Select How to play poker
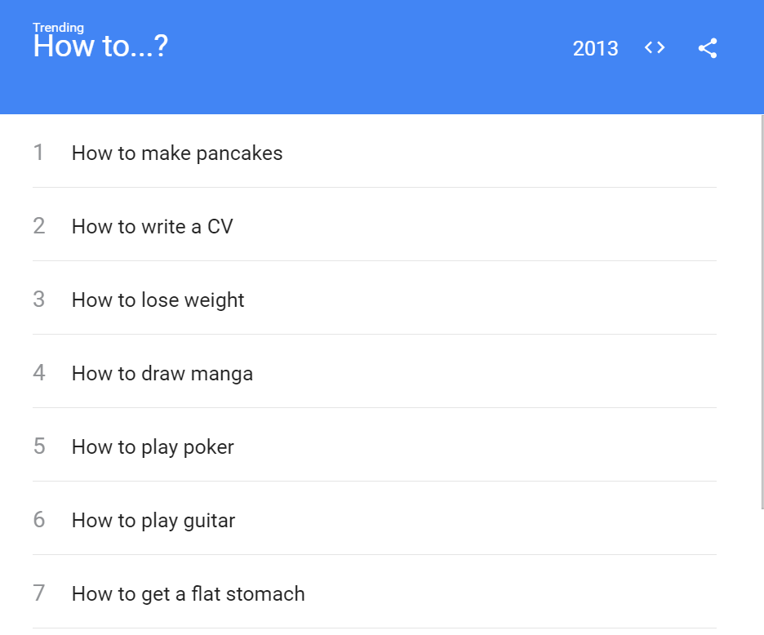The image size is (764, 635). point(152,446)
